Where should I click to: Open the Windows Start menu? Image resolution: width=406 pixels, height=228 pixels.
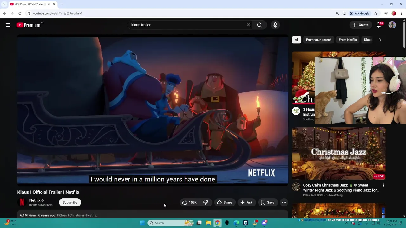click(142, 223)
